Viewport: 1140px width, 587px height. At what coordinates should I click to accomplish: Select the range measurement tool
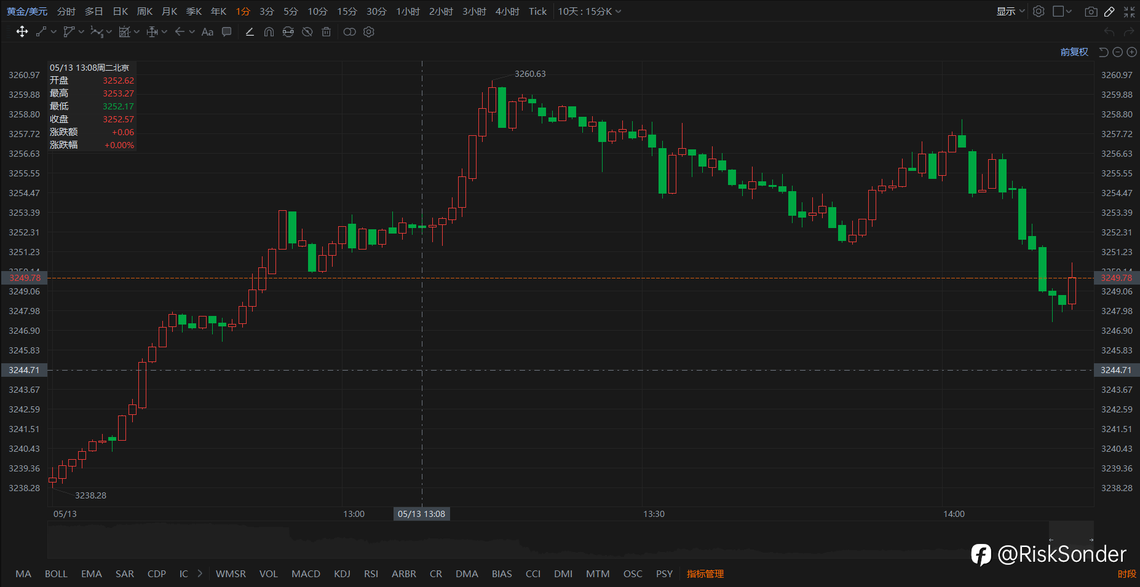[x=152, y=32]
